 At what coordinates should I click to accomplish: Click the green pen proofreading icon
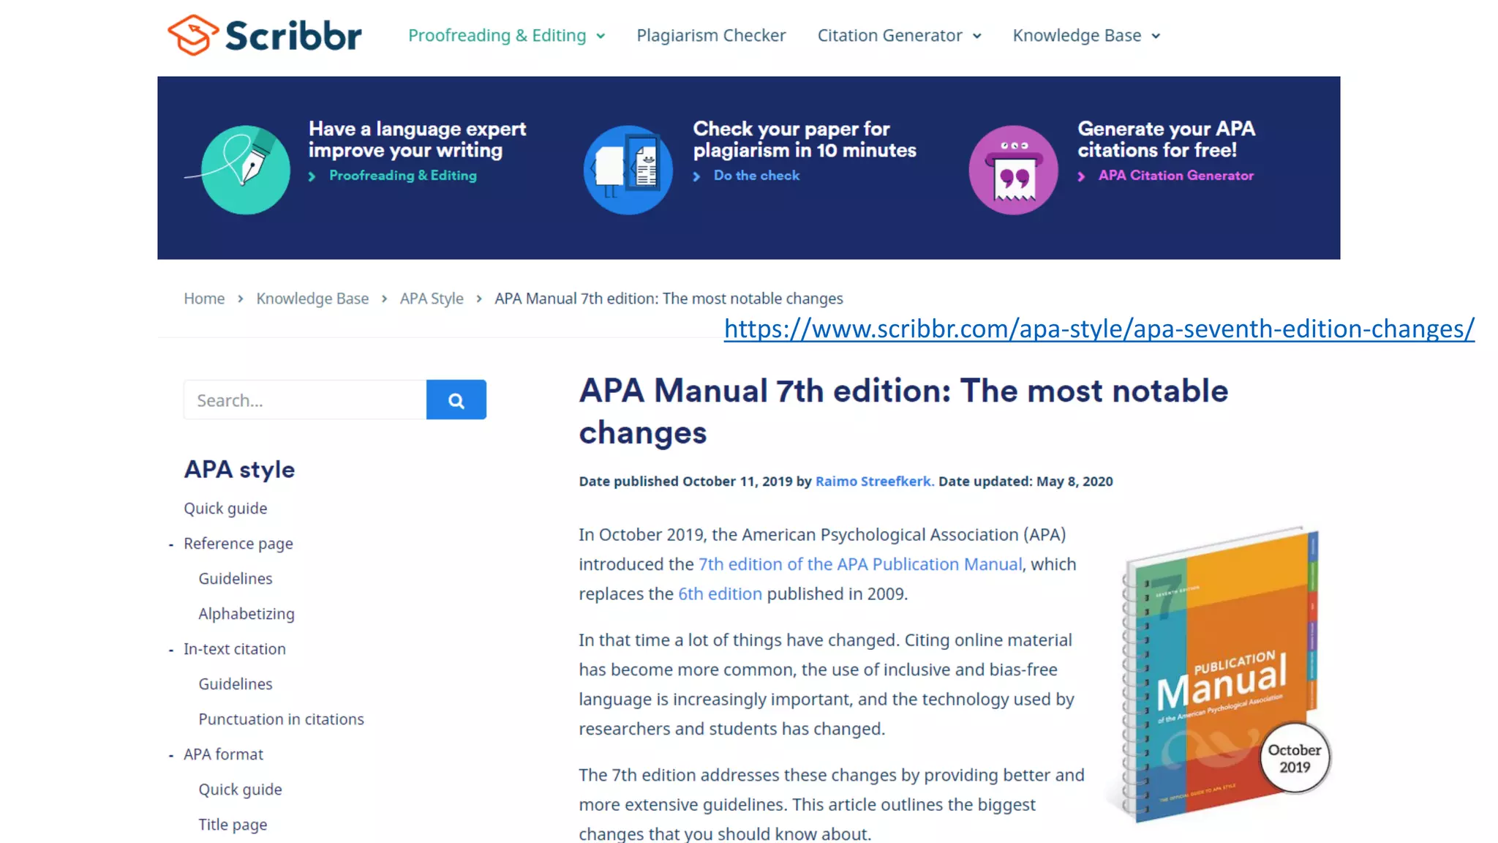tap(245, 170)
